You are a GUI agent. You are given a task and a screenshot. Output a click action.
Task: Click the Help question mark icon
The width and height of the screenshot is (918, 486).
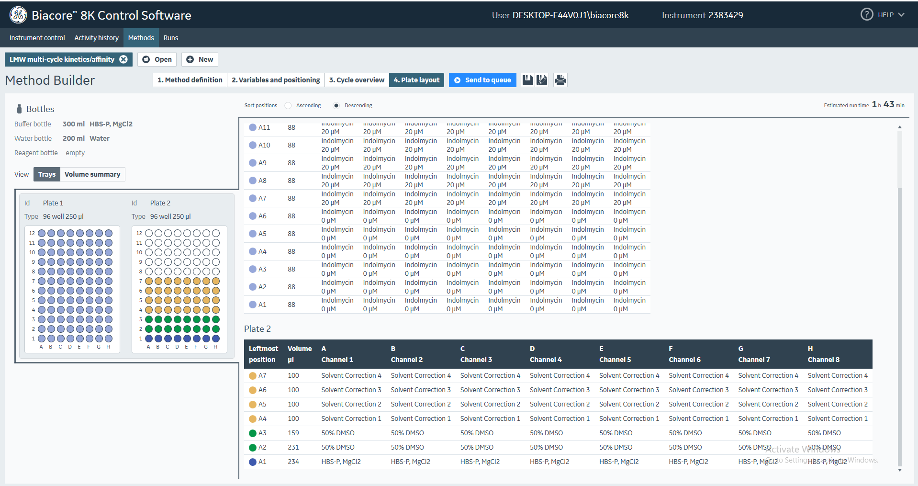[866, 15]
